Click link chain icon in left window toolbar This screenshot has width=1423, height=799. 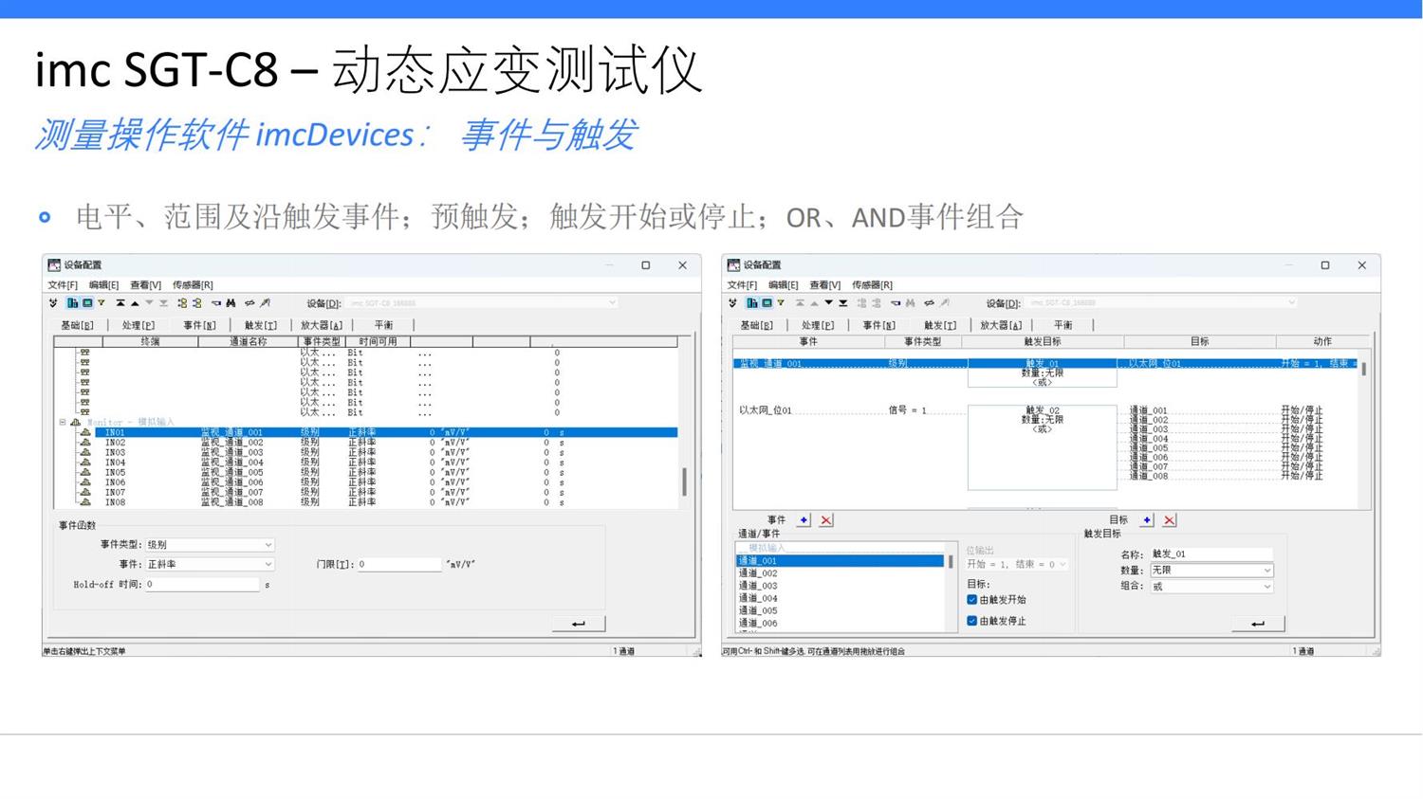(249, 303)
